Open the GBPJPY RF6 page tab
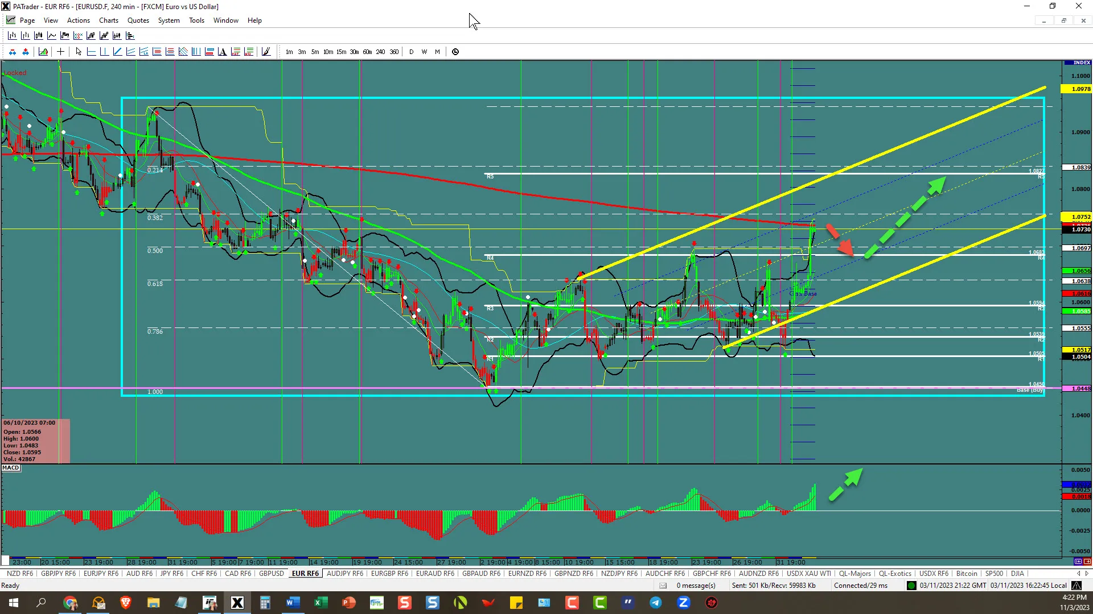The width and height of the screenshot is (1093, 614). (58, 574)
